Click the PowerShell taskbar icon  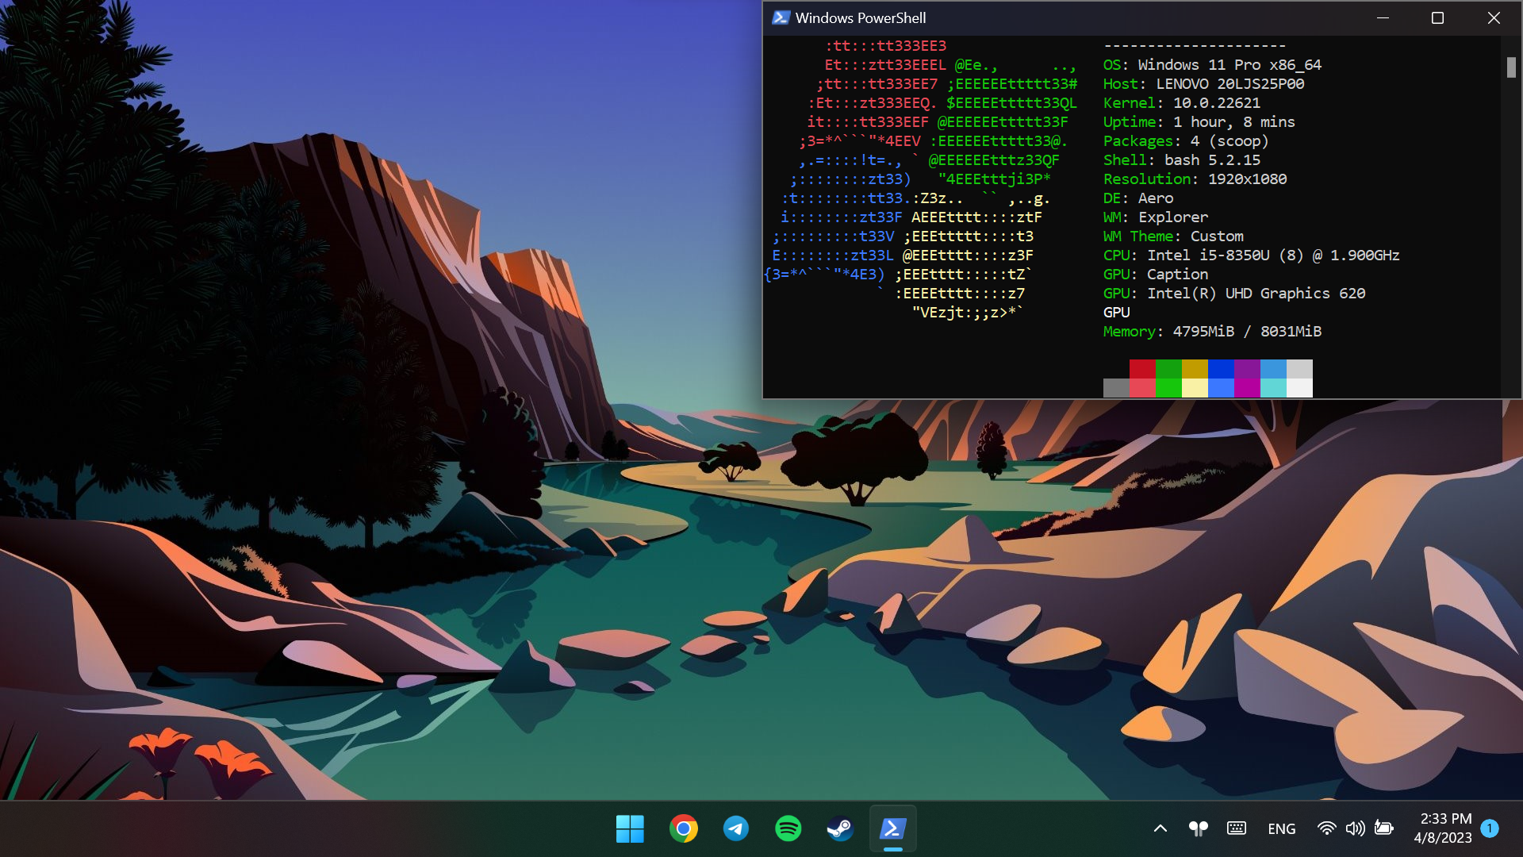[892, 828]
